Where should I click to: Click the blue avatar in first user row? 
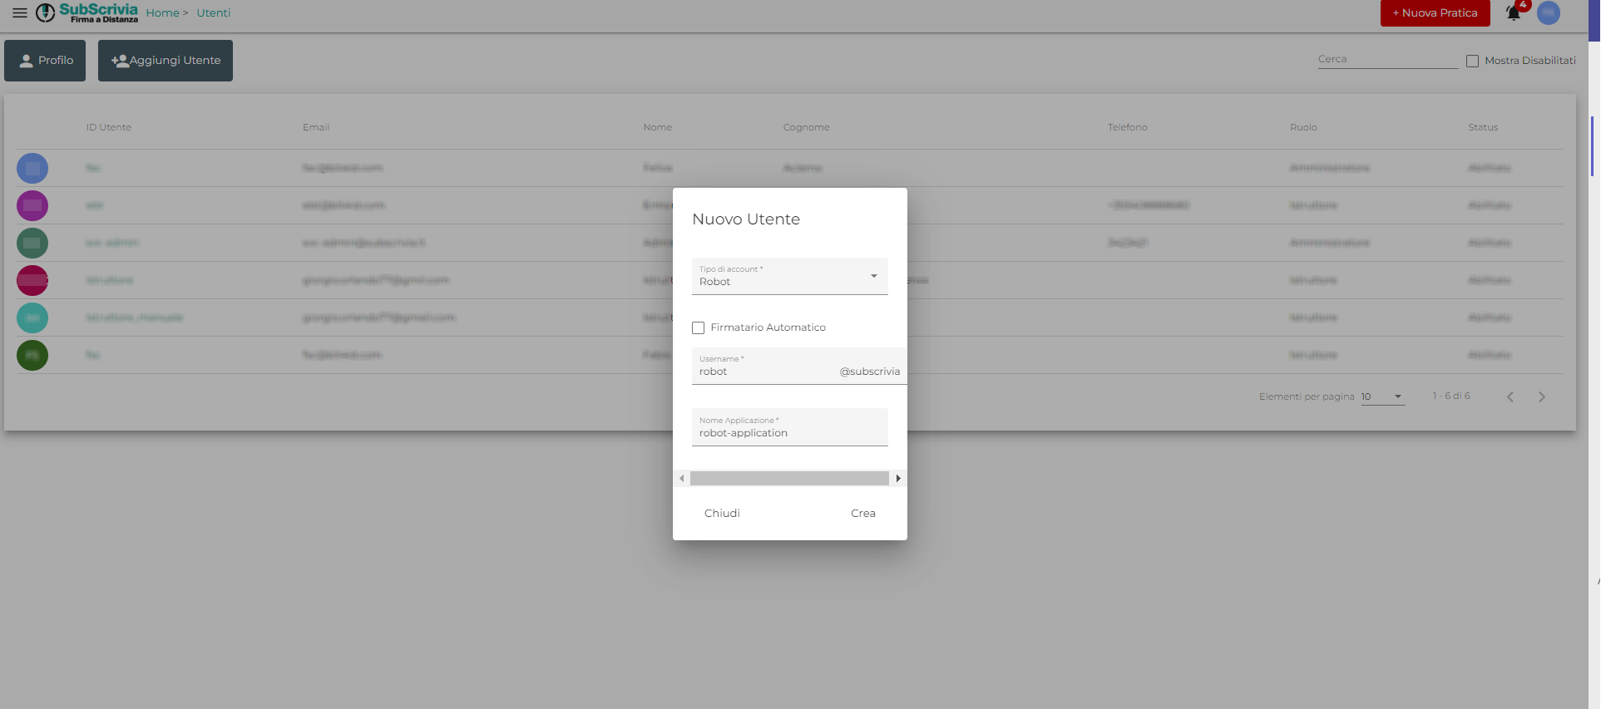(32, 168)
